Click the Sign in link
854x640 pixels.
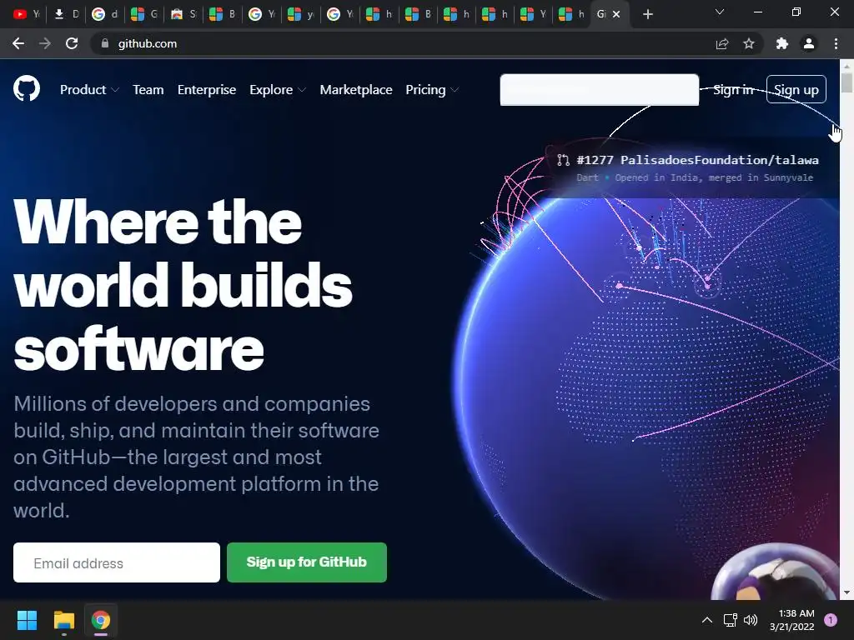click(733, 90)
